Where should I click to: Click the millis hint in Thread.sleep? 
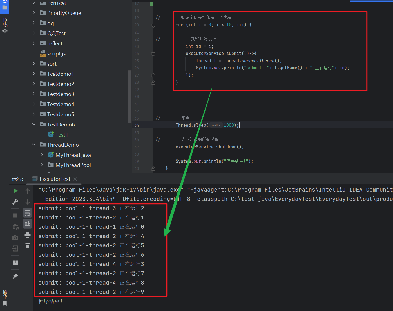(216, 125)
